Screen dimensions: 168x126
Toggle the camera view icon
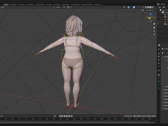click(154, 31)
